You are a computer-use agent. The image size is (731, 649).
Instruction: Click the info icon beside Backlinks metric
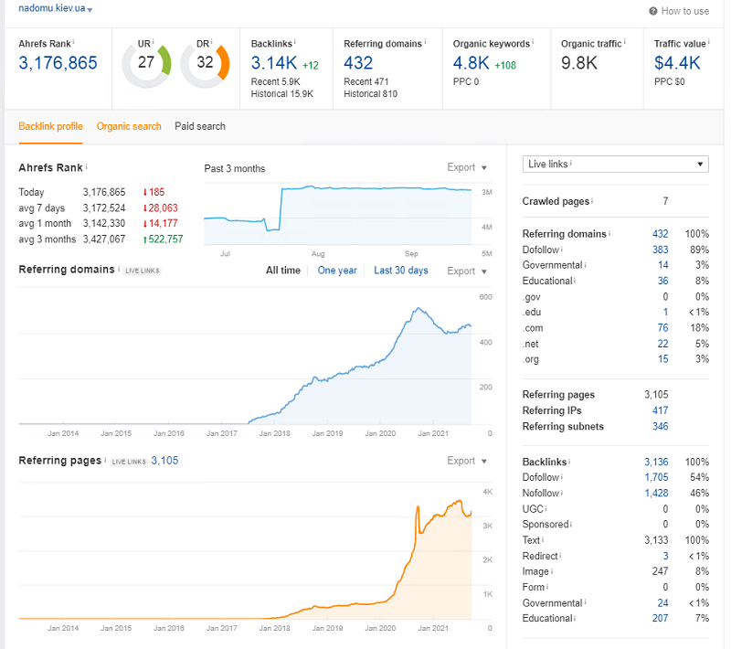coord(297,42)
